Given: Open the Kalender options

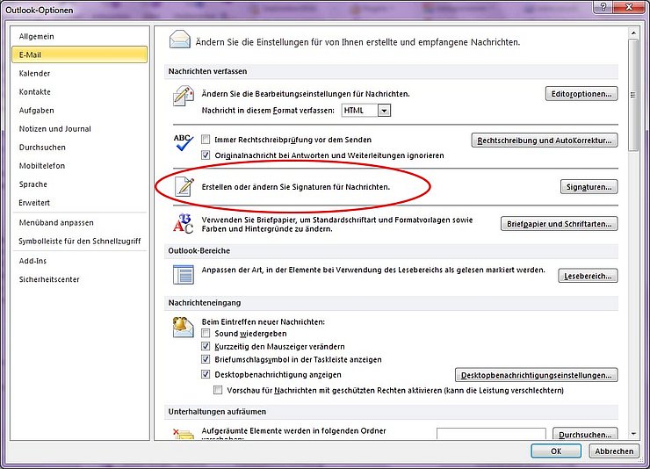Looking at the screenshot, I should [x=80, y=73].
